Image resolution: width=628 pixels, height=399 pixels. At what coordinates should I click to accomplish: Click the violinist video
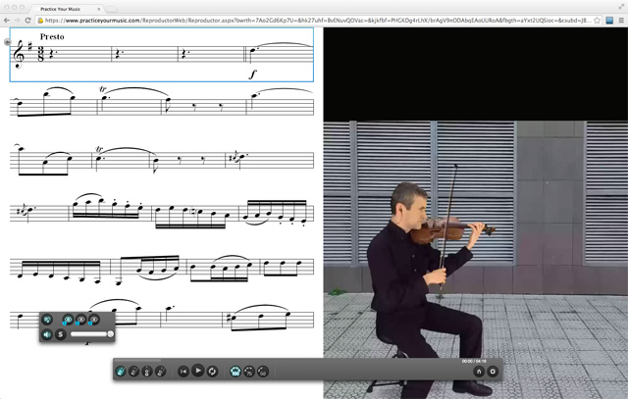click(x=475, y=260)
